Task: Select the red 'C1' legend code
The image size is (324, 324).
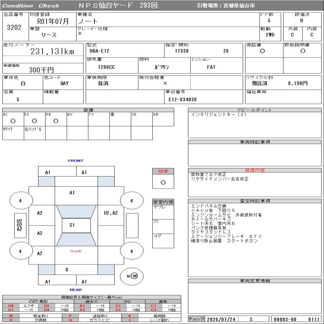Action: pos(153,306)
